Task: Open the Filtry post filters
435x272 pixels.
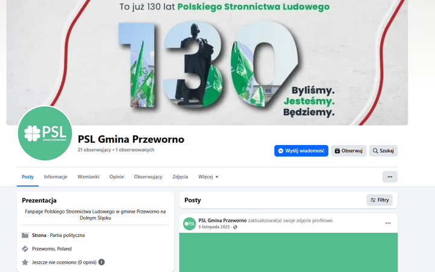Action: [x=379, y=200]
